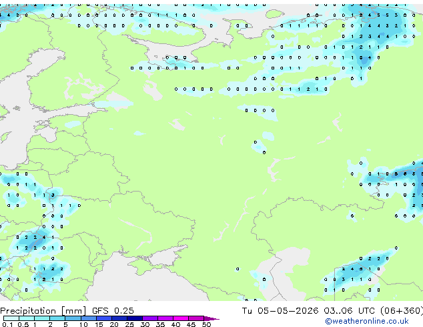Click the '10' legend scale label

click(x=83, y=324)
